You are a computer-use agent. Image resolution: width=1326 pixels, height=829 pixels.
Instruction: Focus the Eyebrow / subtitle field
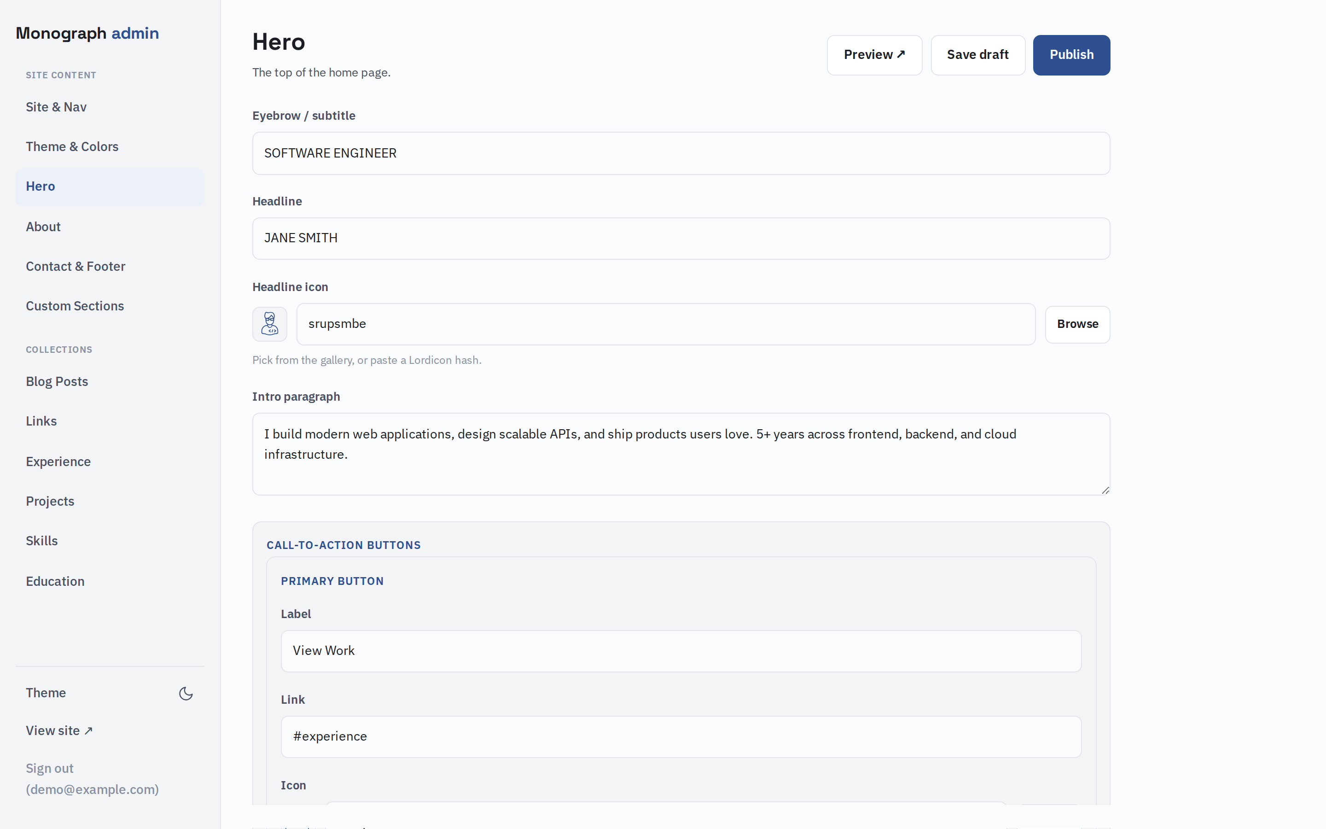click(x=681, y=153)
